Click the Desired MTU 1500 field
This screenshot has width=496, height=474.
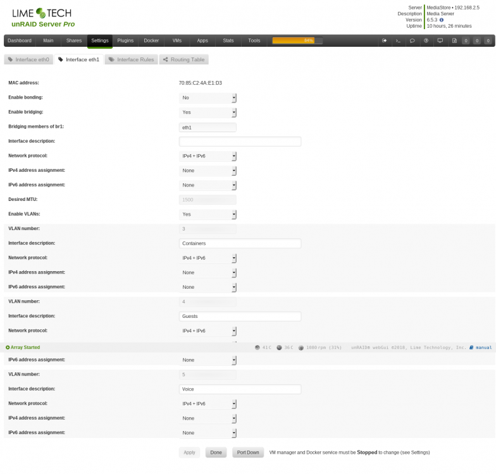pyautogui.click(x=208, y=200)
